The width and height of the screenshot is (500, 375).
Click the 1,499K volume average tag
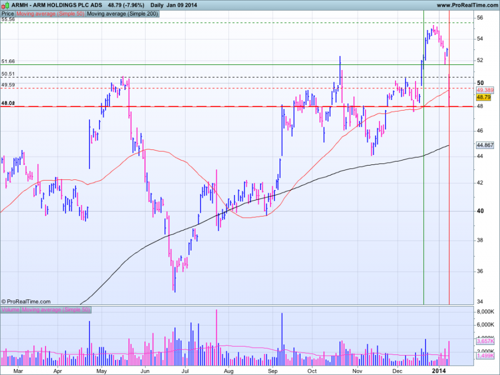pos(486,356)
